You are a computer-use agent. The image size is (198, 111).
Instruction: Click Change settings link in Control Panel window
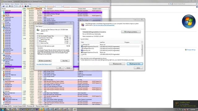pyautogui.click(x=191, y=50)
